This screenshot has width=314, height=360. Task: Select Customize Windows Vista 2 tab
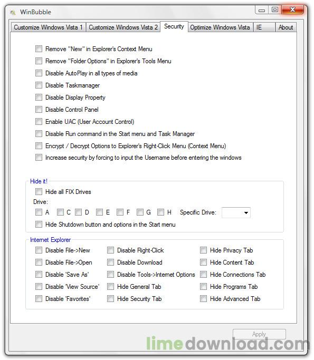pyautogui.click(x=123, y=27)
